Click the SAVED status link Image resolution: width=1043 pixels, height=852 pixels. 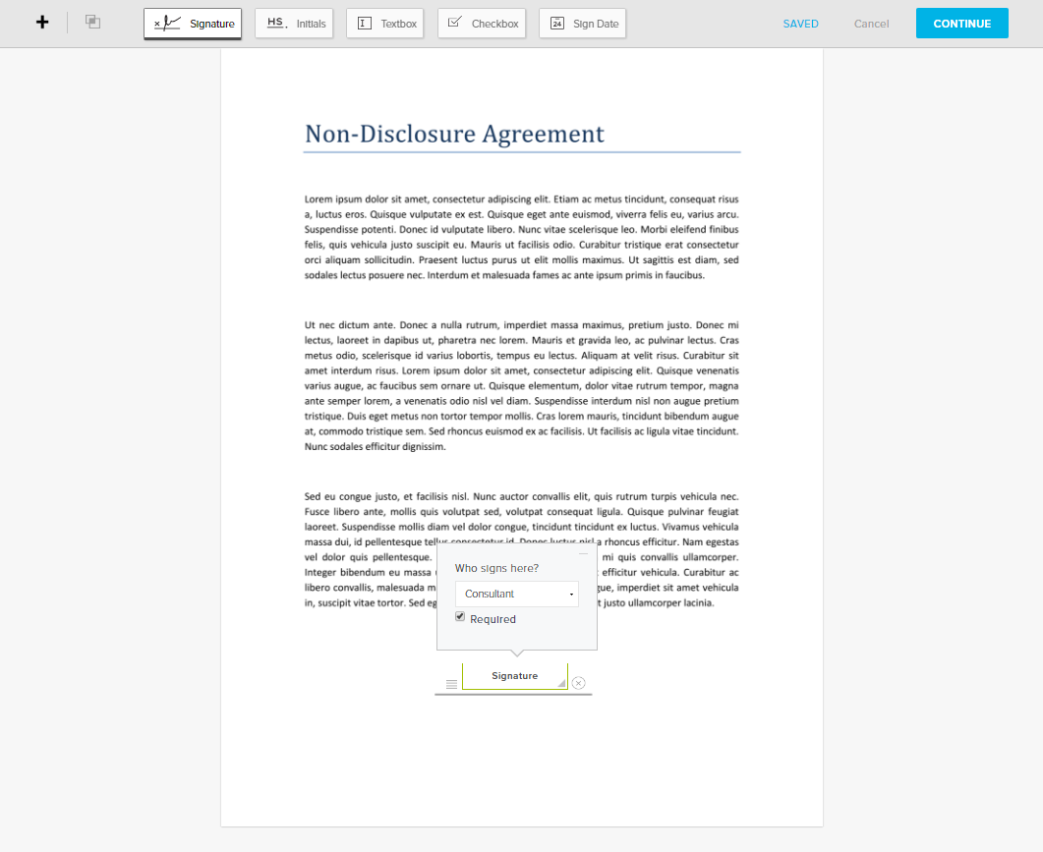pos(800,24)
